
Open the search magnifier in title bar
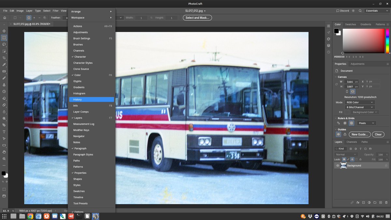[360, 11]
